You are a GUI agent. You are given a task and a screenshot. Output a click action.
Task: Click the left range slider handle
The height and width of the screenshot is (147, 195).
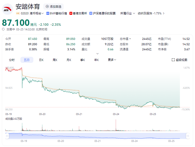click(x=7, y=136)
